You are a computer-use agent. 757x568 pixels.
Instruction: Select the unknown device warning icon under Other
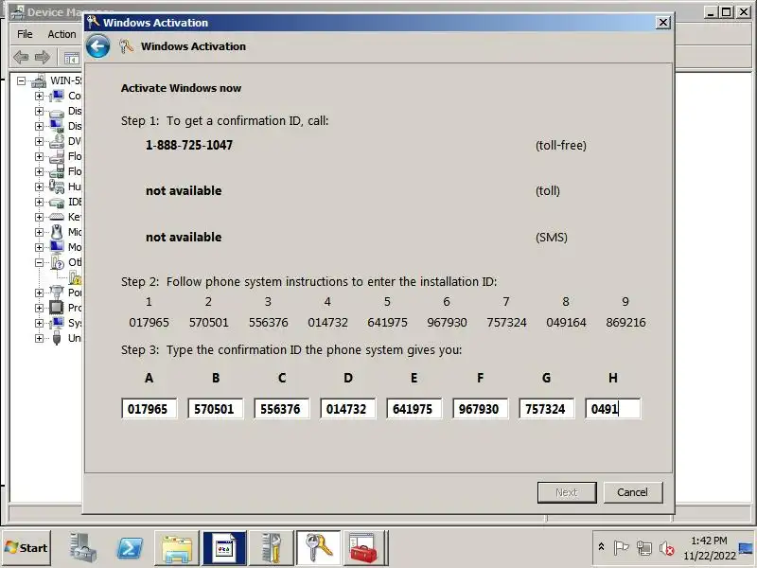[x=76, y=277]
